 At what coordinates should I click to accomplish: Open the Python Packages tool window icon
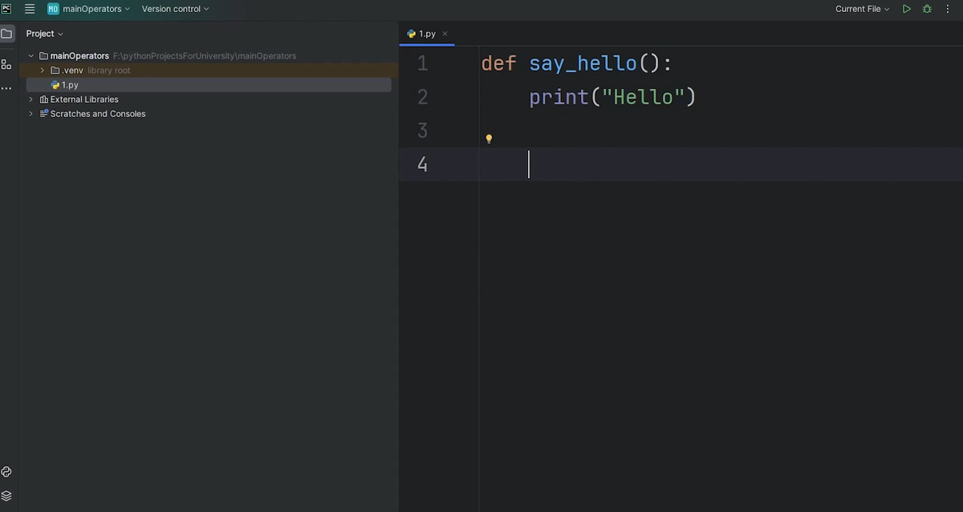coord(6,472)
